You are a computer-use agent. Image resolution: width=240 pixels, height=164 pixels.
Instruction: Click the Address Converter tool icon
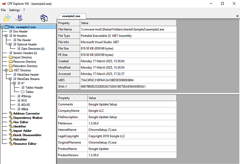pyautogui.click(x=10, y=113)
